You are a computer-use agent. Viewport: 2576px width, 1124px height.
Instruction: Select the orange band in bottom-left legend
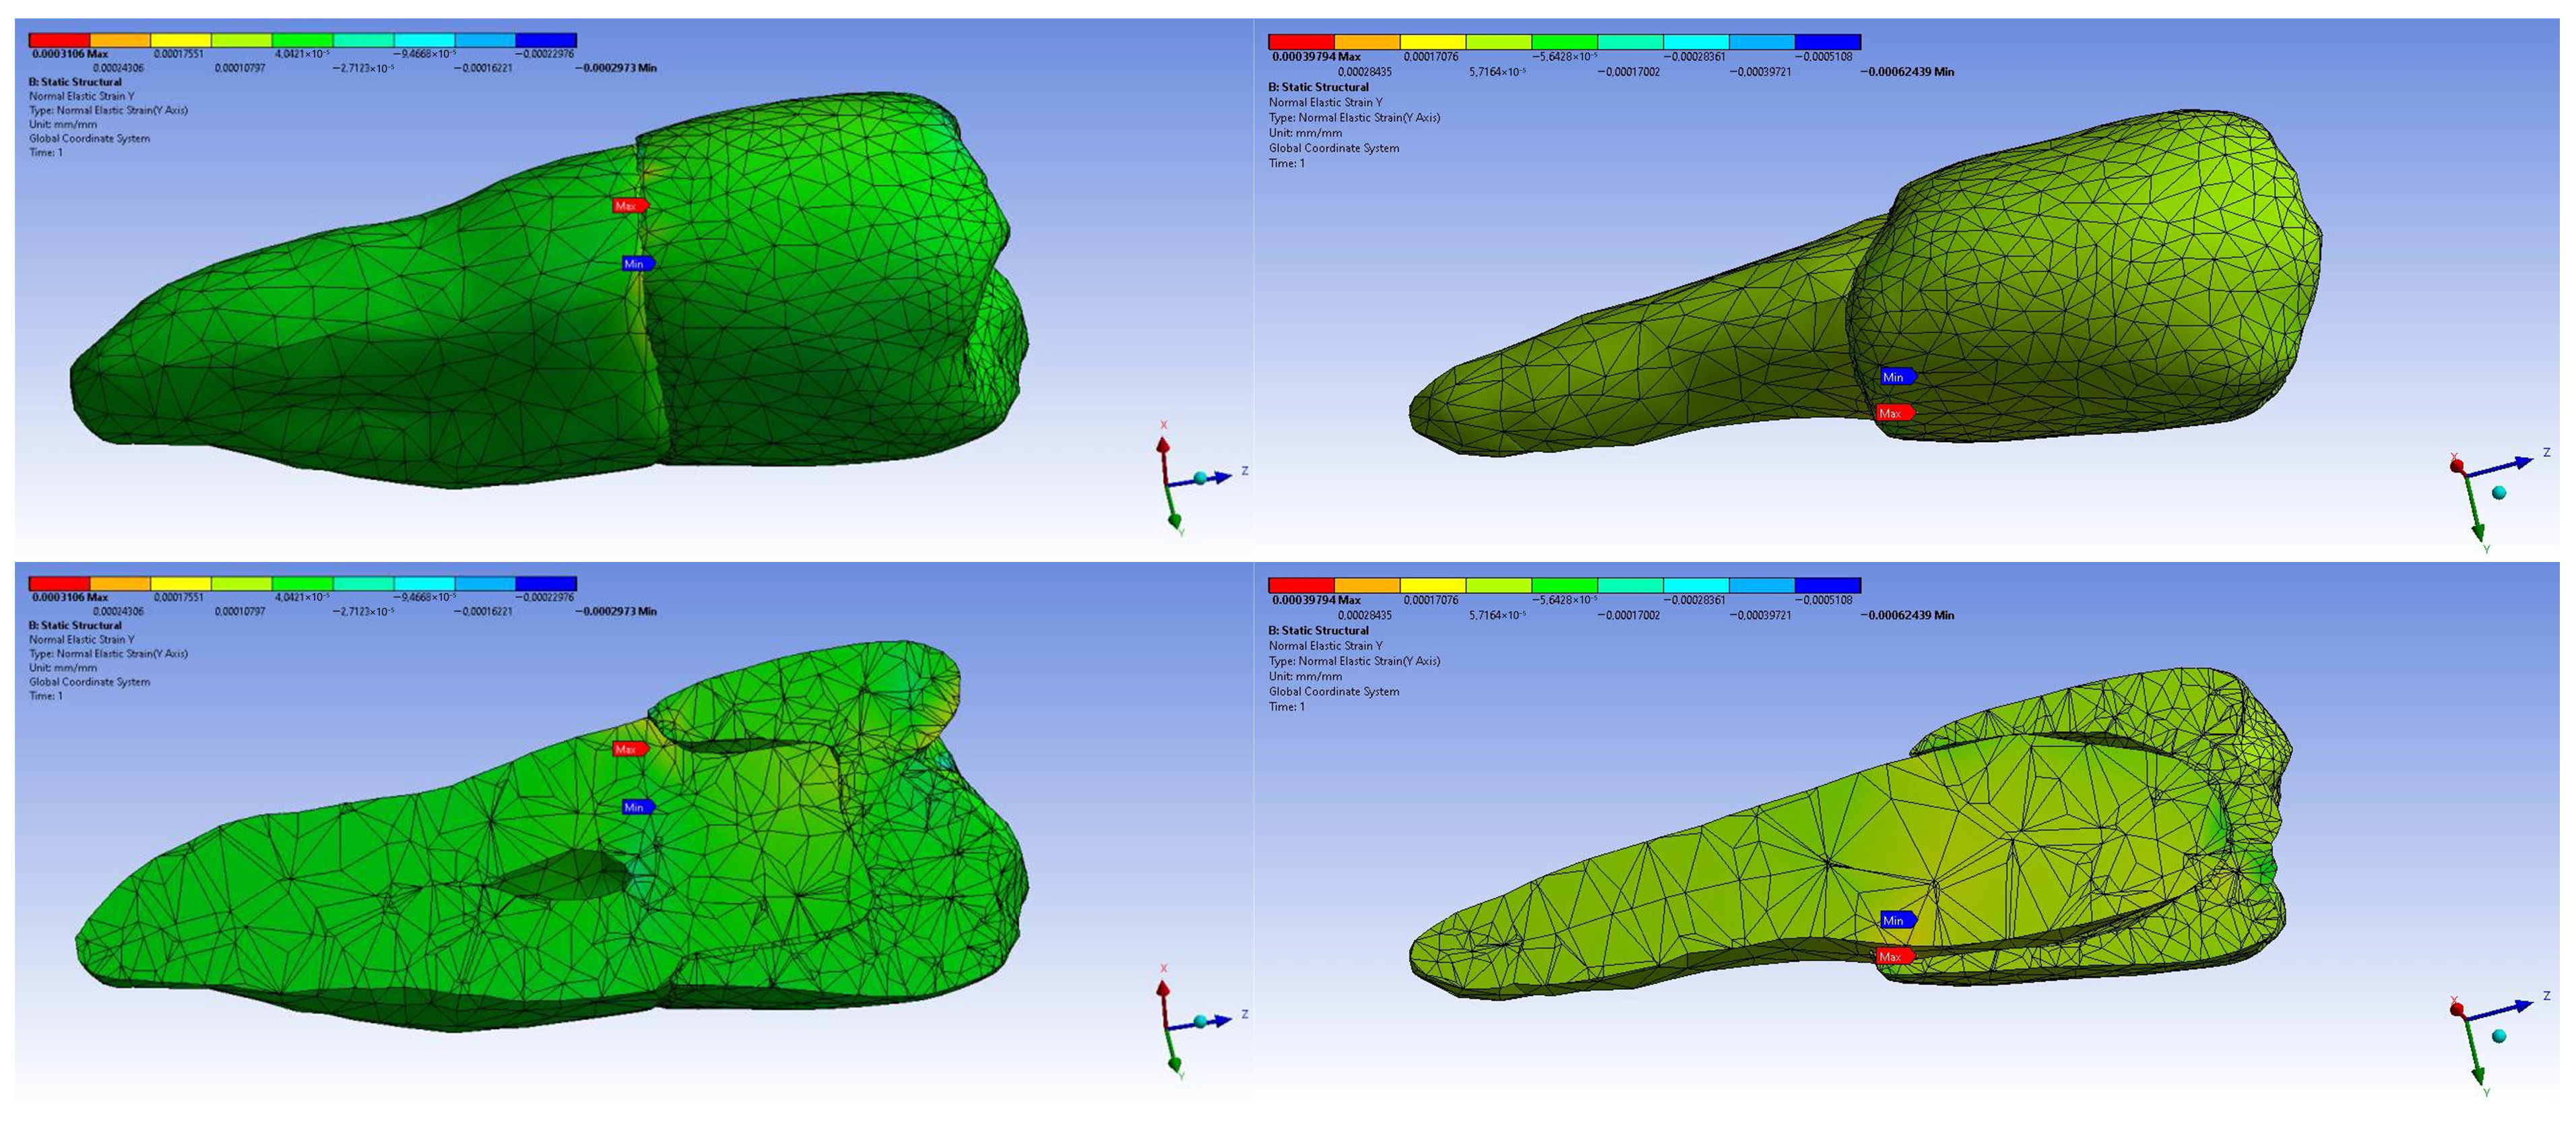120,583
